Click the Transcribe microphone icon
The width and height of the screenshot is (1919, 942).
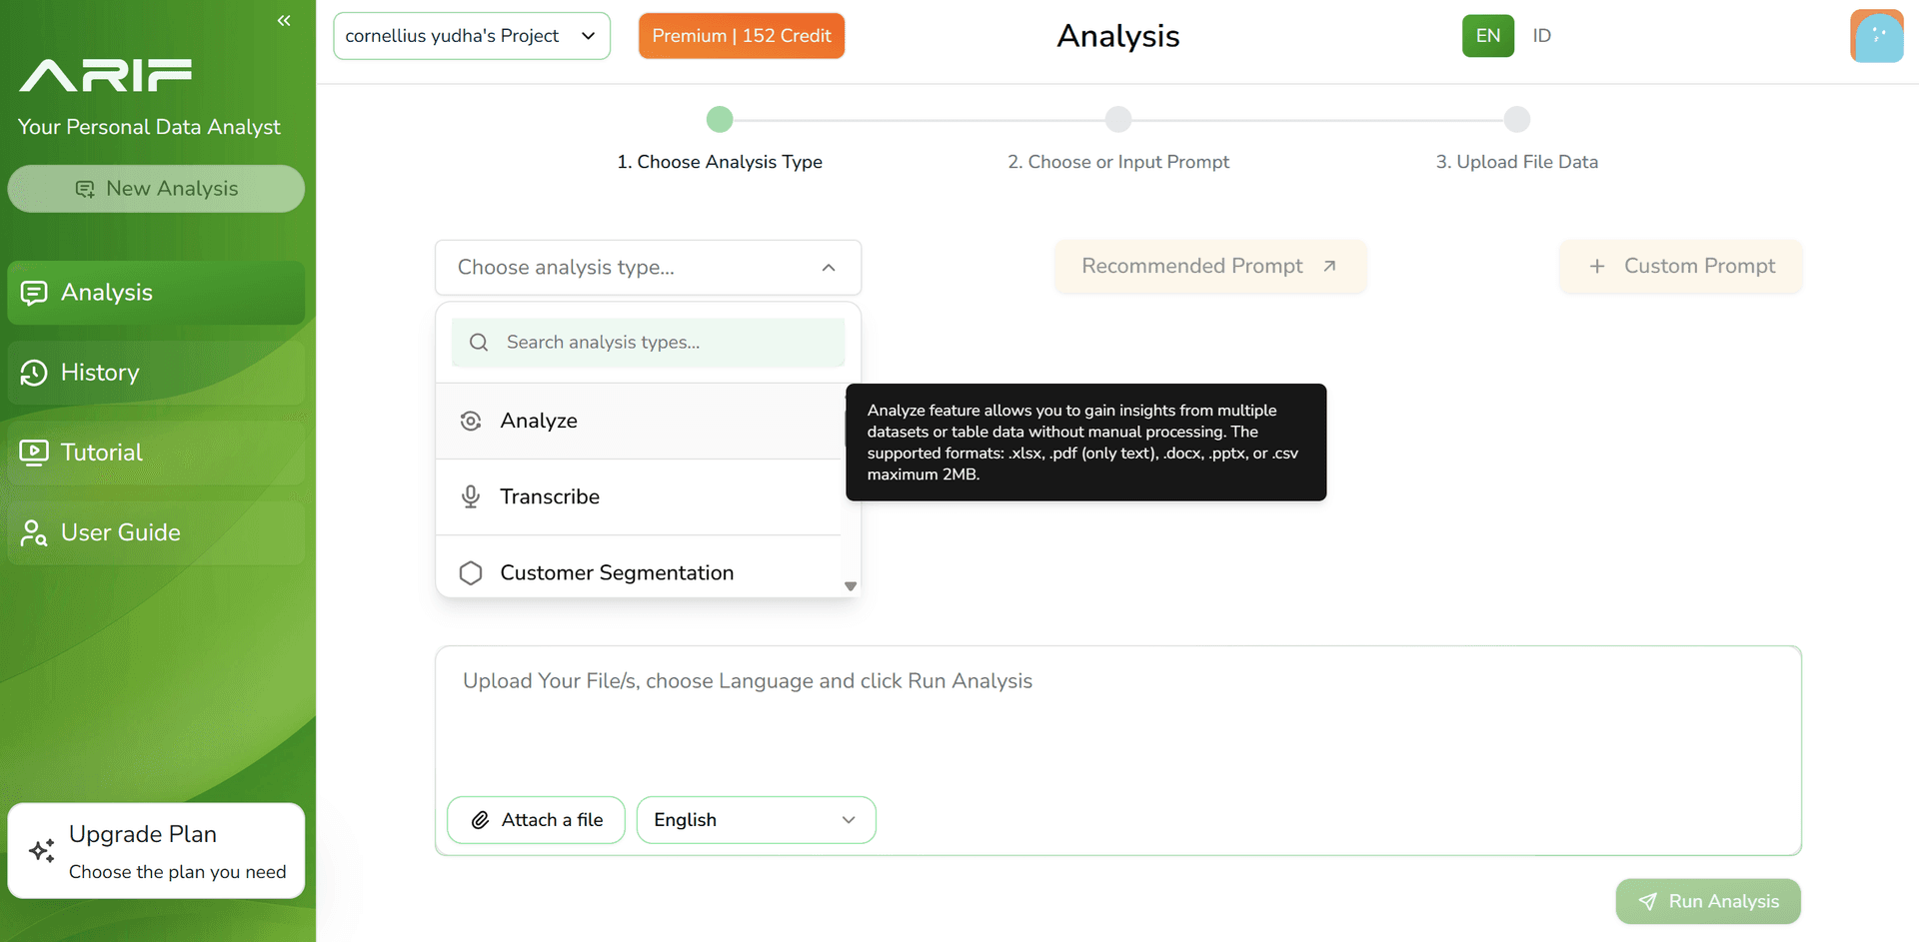coord(471,496)
